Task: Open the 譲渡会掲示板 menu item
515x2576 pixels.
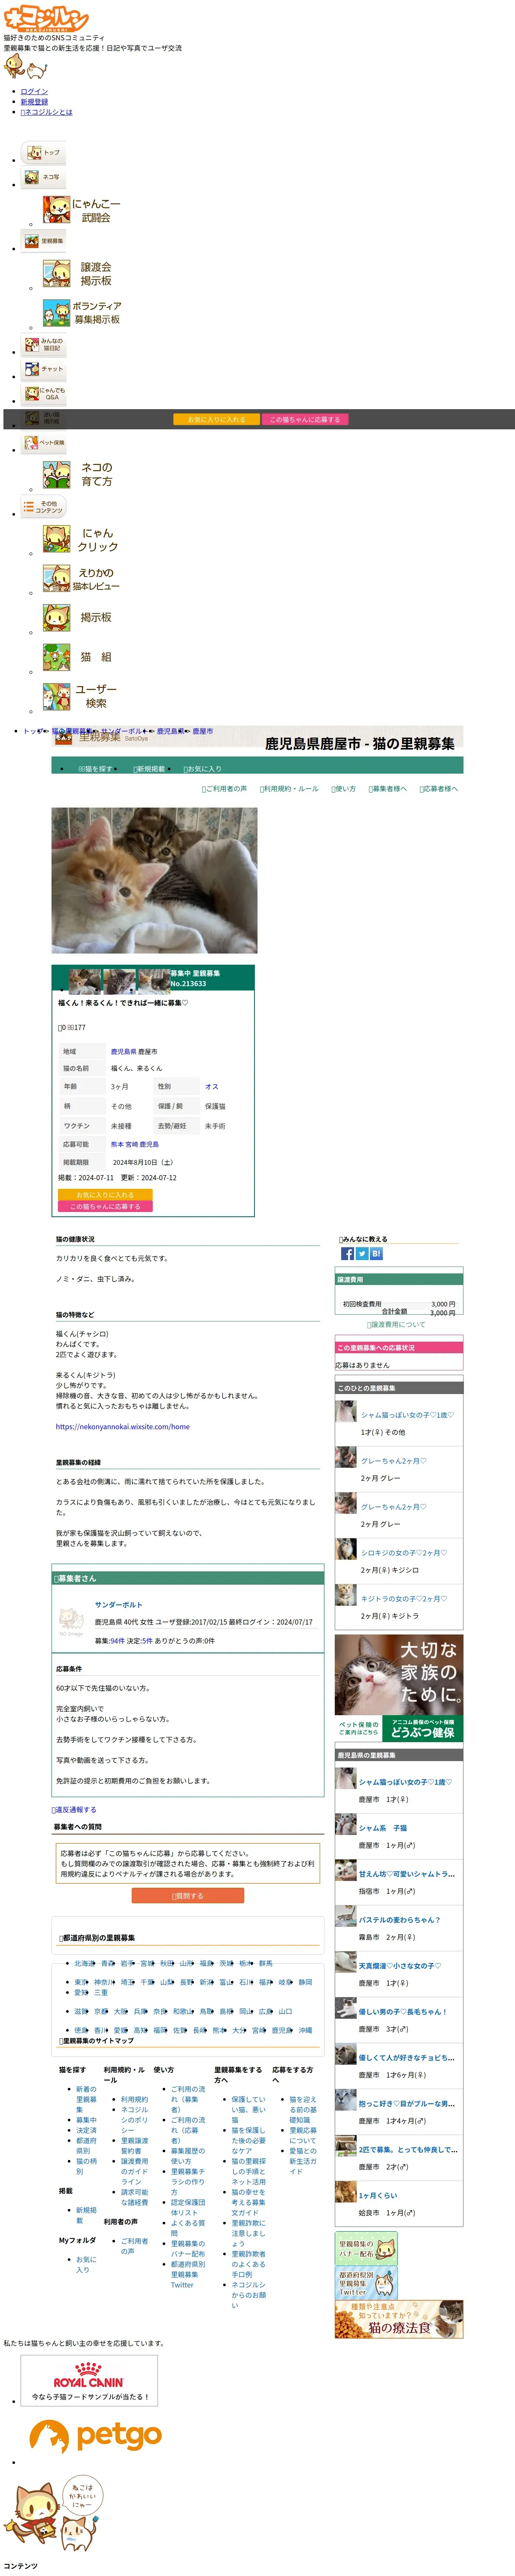Action: click(x=82, y=274)
